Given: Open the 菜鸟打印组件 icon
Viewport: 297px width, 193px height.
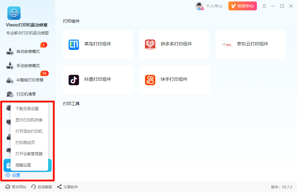Looking at the screenshot, I should coord(74,45).
